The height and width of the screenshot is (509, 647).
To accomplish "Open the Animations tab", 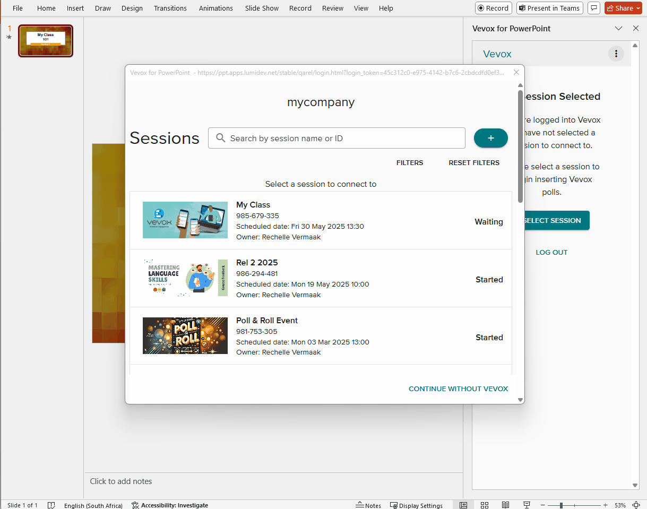I will pyautogui.click(x=216, y=8).
